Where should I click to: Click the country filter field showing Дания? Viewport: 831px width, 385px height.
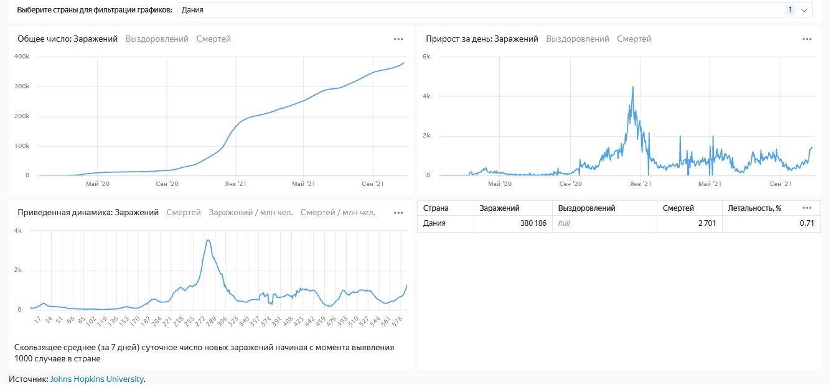(436, 10)
